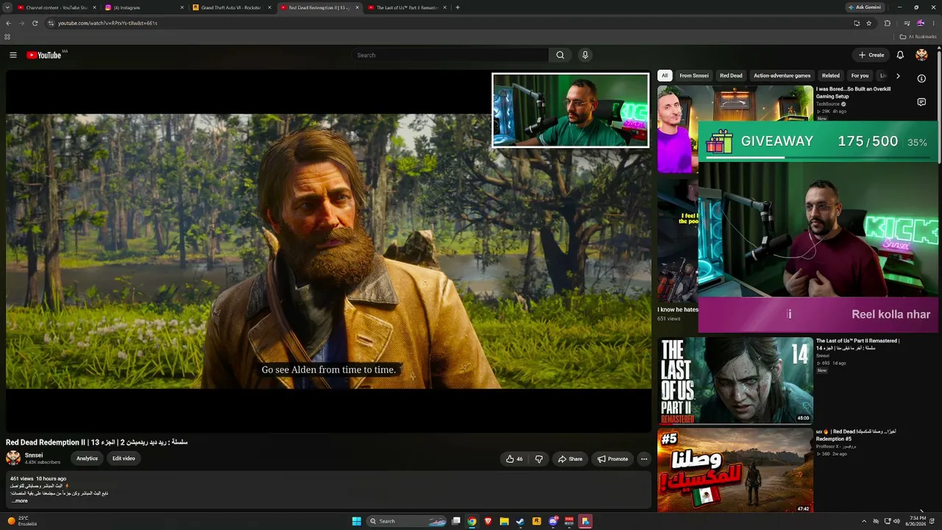Open the Chrome apps grid in bookmarks bar
Image resolution: width=942 pixels, height=530 pixels.
[7, 37]
